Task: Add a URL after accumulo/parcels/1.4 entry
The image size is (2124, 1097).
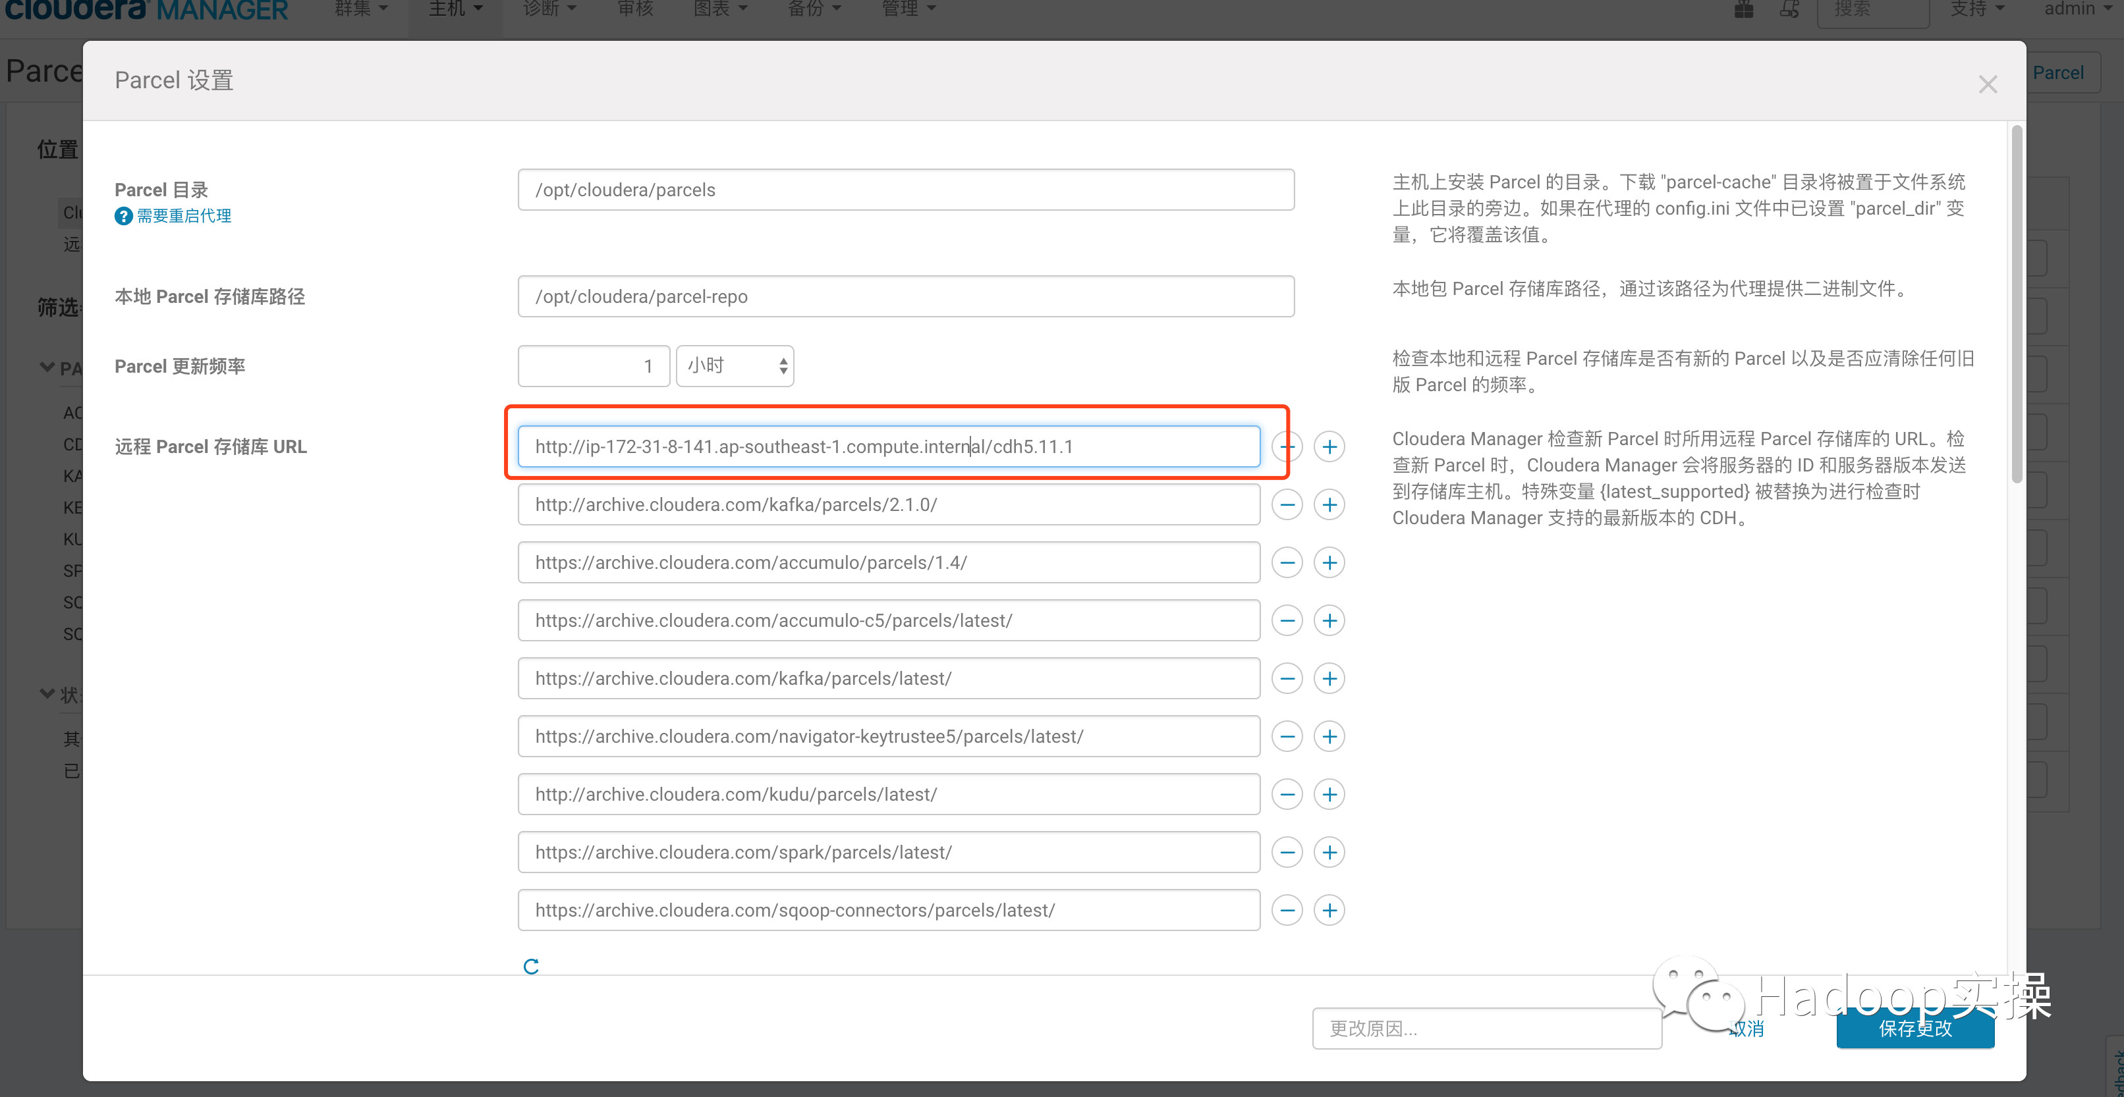Action: (1329, 562)
